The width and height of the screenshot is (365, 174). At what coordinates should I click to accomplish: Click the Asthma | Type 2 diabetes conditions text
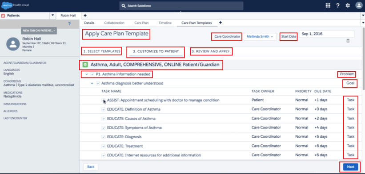pyautogui.click(x=39, y=85)
